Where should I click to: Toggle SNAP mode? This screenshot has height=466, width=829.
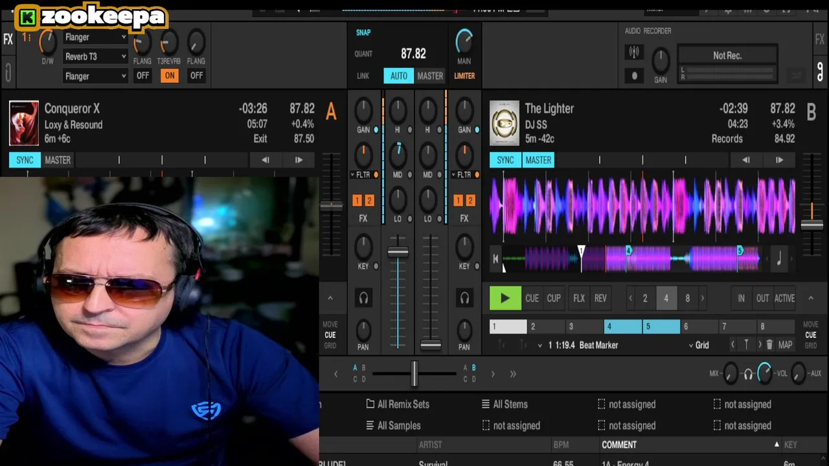(x=363, y=32)
